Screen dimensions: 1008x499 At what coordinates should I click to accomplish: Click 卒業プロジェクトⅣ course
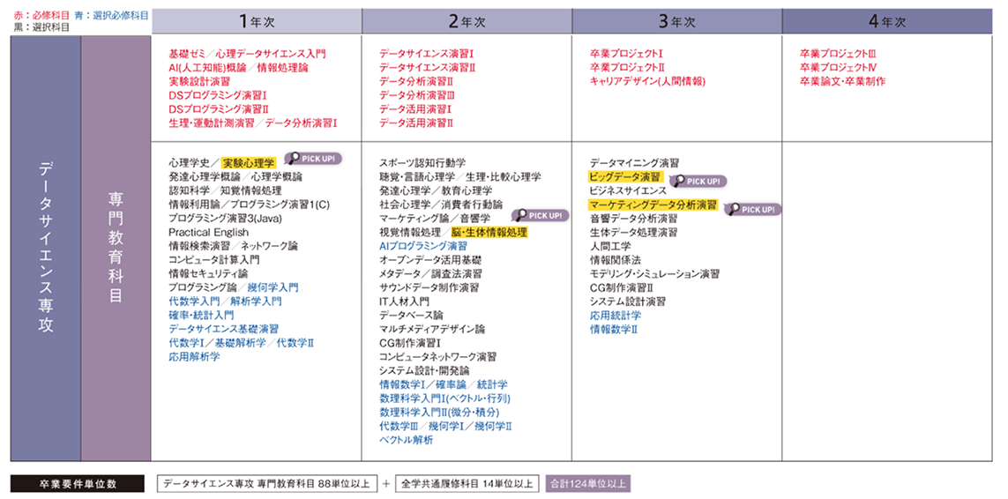pos(839,68)
